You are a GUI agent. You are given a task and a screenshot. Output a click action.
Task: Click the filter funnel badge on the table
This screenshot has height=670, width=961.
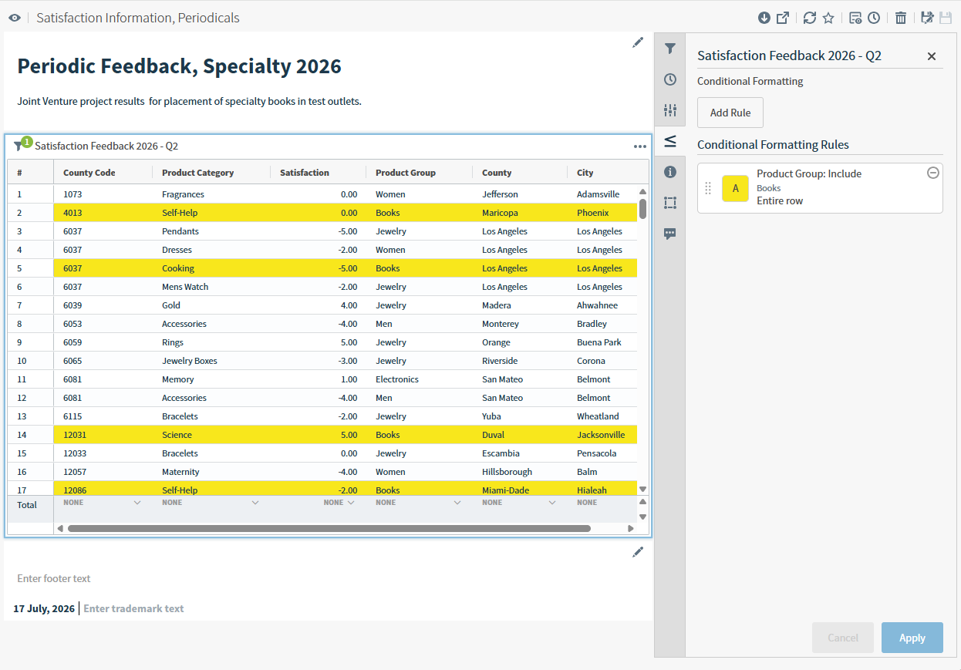click(21, 145)
